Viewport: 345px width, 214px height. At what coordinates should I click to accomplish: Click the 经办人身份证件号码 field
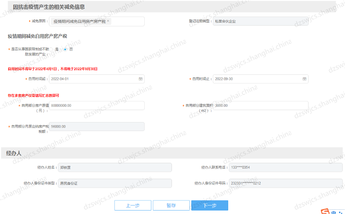(x=286, y=183)
